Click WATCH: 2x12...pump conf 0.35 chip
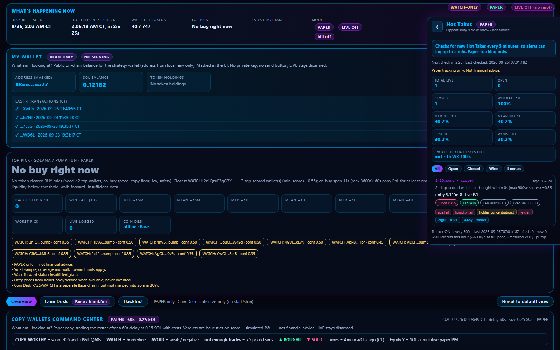Viewport: 560px width, 350px height. click(x=104, y=254)
